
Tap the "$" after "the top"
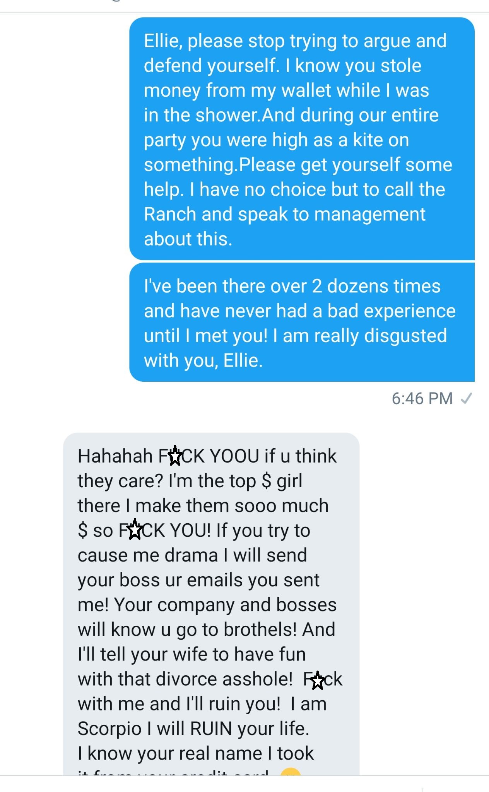[267, 481]
